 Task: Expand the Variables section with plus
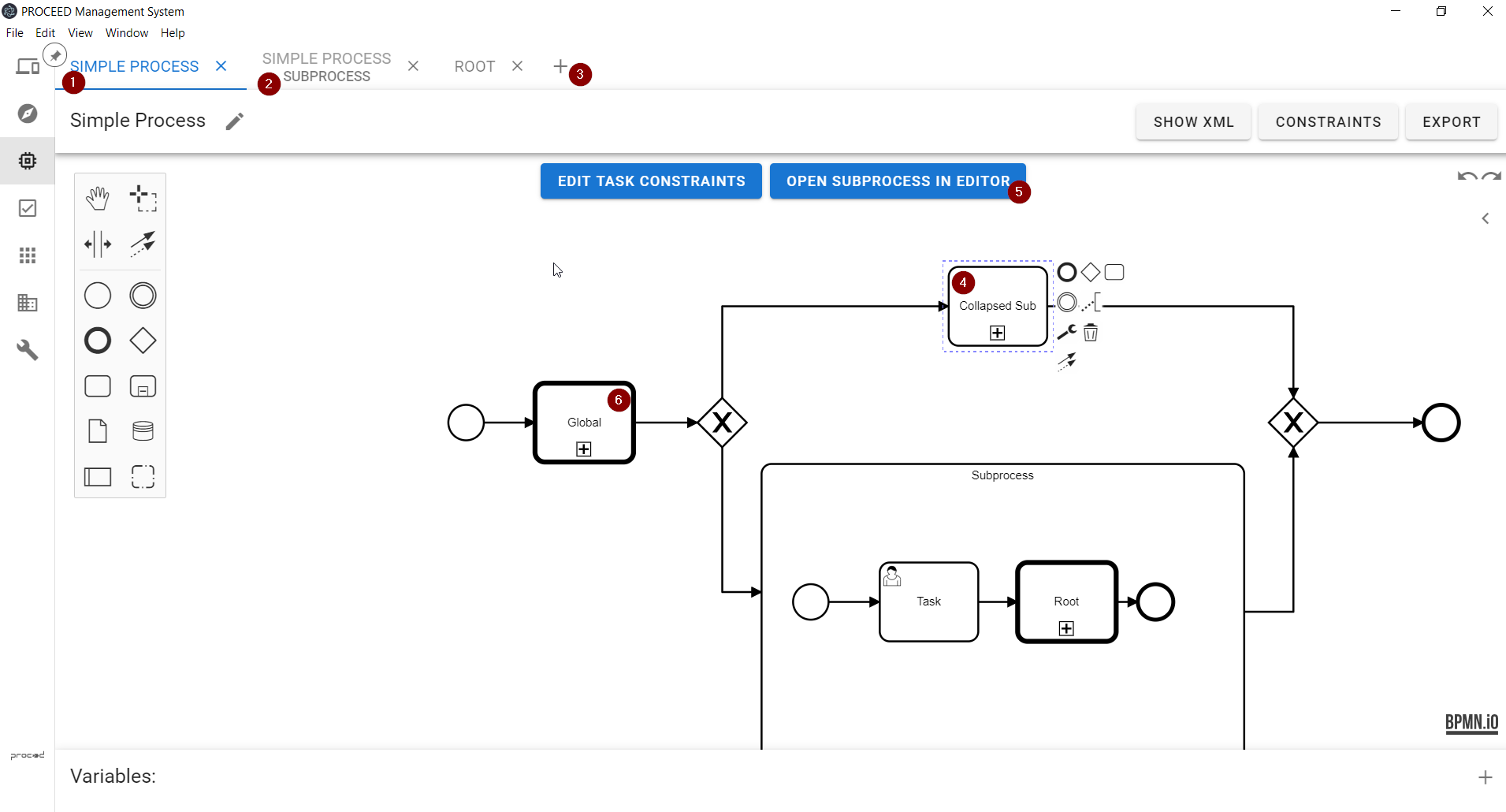(1486, 777)
